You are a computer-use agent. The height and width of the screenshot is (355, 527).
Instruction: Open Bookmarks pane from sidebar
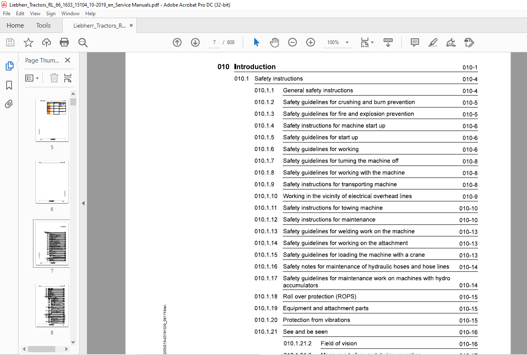9,85
